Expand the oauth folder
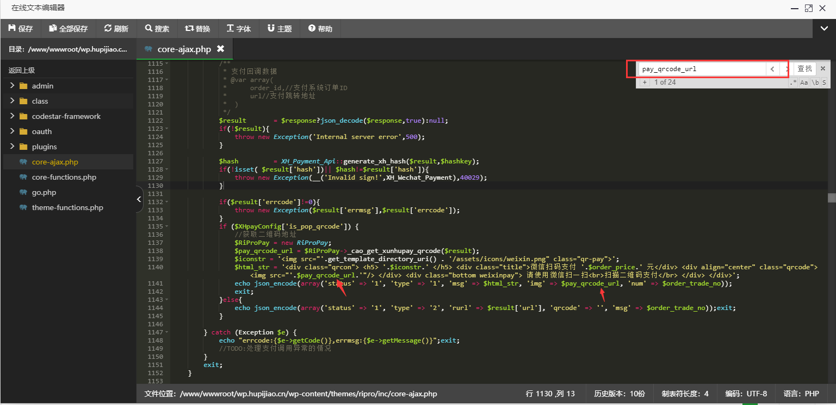Screen dimensions: 836x405 click(x=12, y=131)
